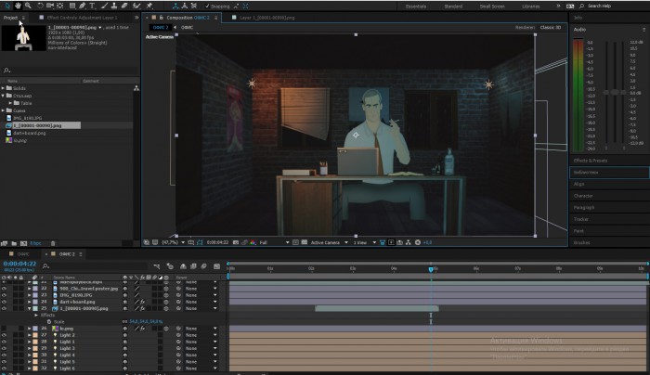The height and width of the screenshot is (375, 650).
Task: Hide IMG_8190.JPG layer via eye icon
Action: 4,295
